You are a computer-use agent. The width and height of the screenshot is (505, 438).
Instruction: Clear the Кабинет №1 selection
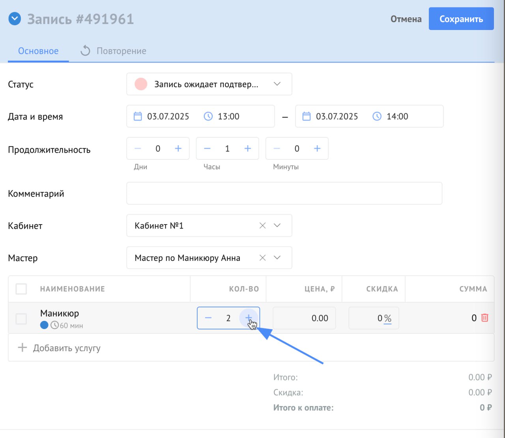pyautogui.click(x=262, y=226)
